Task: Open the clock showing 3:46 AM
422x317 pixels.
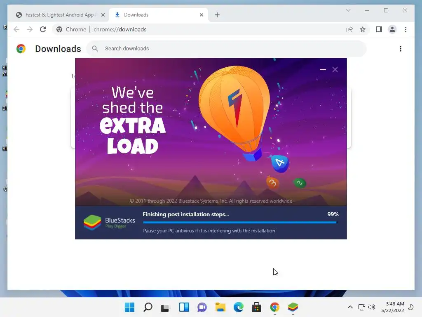Action: click(393, 307)
